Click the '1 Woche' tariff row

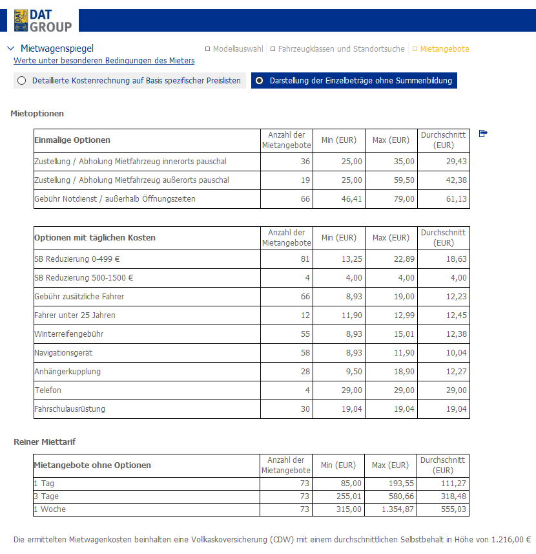tap(50, 509)
